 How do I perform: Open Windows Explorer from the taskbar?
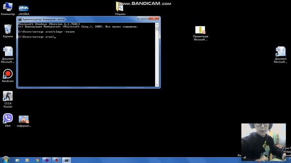pyautogui.click(x=17, y=160)
